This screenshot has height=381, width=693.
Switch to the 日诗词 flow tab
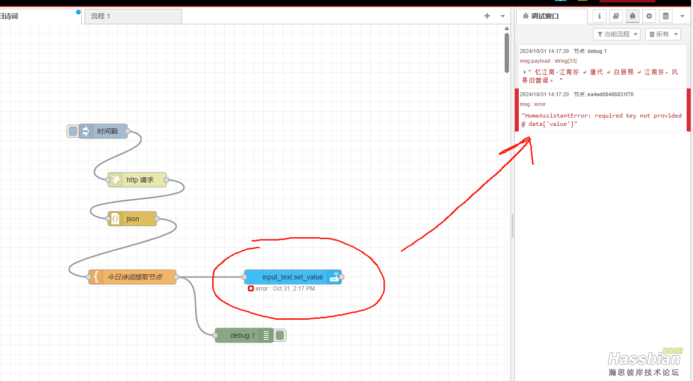click(40, 16)
